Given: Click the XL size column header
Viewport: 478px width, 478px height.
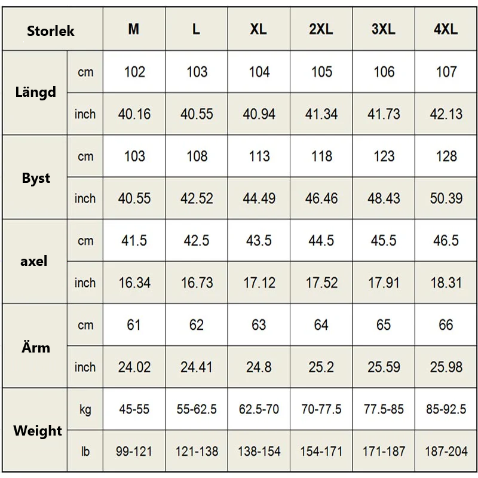Looking at the screenshot, I should click(259, 29).
